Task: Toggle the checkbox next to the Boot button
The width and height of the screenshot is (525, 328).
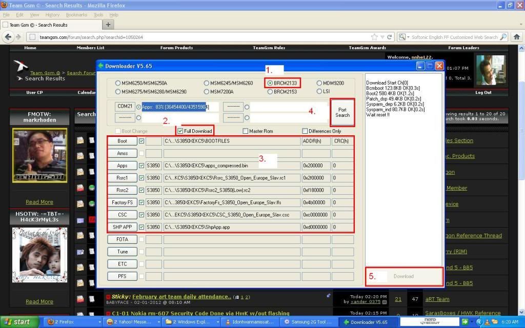Action: (142, 141)
